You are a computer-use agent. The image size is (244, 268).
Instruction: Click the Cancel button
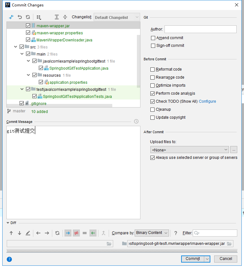[x=225, y=259]
